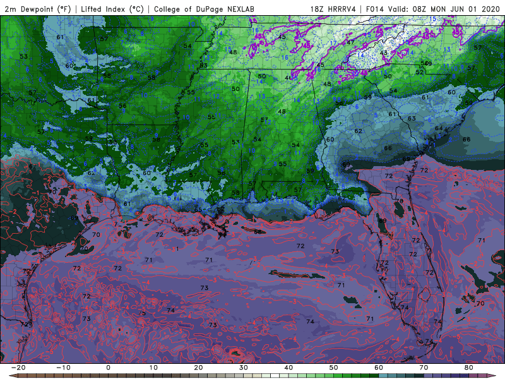Click the '50' color scale label
Viewport: 505px width, 379px height.
click(334, 368)
